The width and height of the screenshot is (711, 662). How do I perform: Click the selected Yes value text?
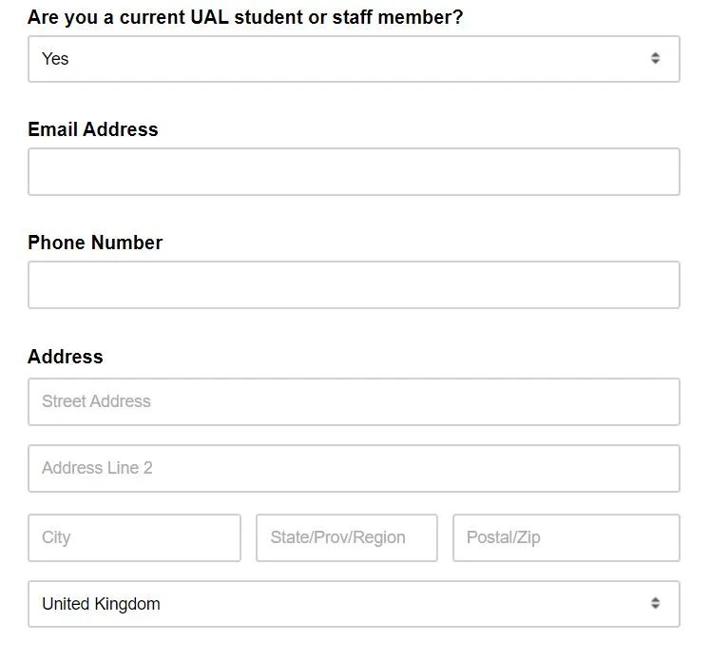click(55, 59)
